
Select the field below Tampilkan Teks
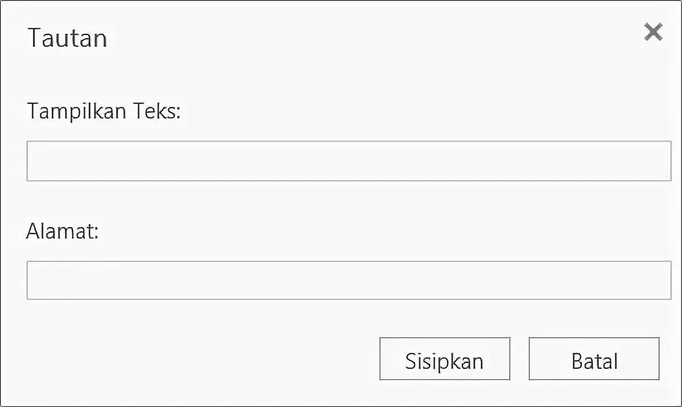pyautogui.click(x=348, y=161)
